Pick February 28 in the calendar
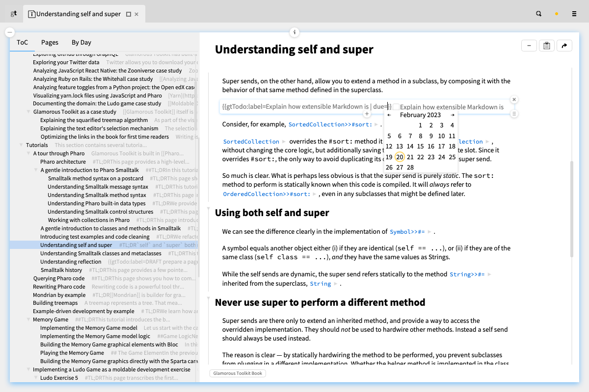Screen dimensions: 589x392 [410, 167]
